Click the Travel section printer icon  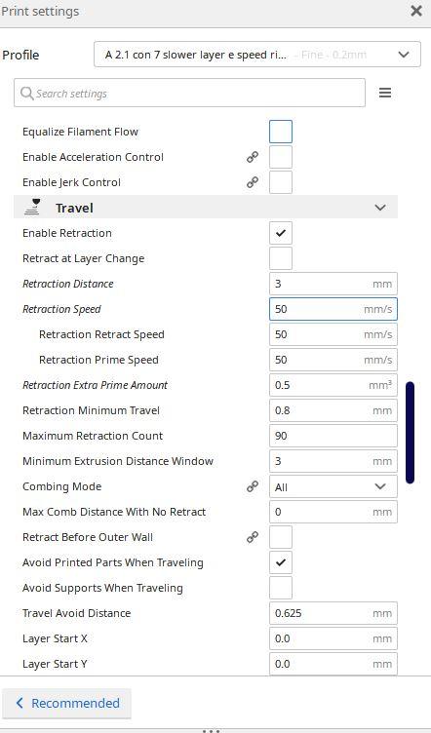(x=33, y=207)
